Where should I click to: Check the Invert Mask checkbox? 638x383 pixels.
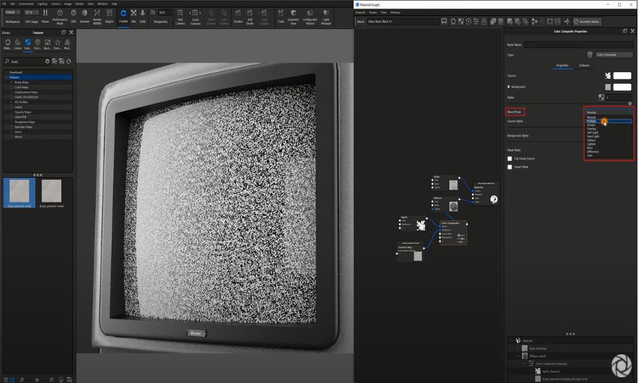click(509, 167)
